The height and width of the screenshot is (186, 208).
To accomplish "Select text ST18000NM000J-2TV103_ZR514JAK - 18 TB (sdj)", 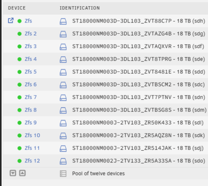I will [x=138, y=148].
